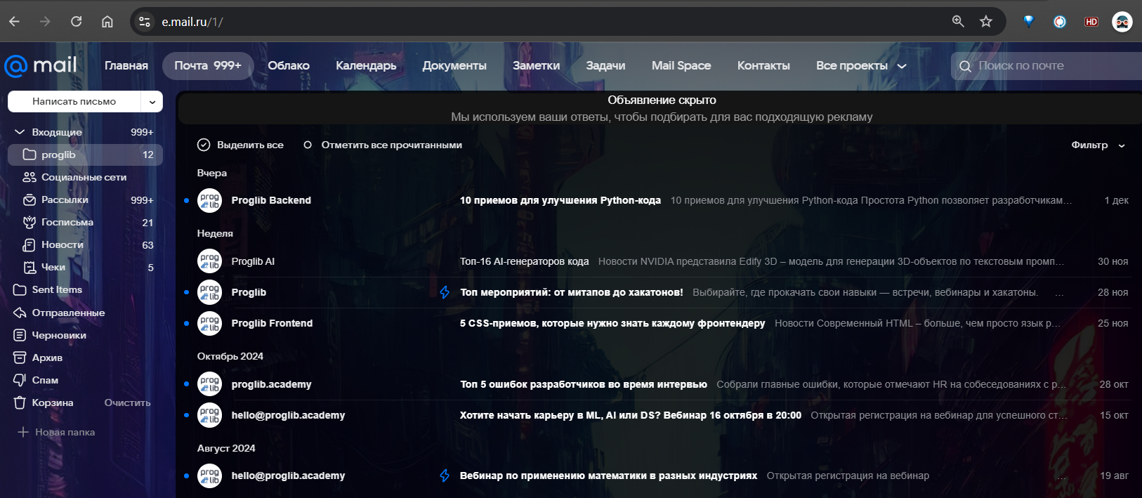Open the Sent Items folder
Viewport: 1142px width, 498px height.
click(85, 289)
